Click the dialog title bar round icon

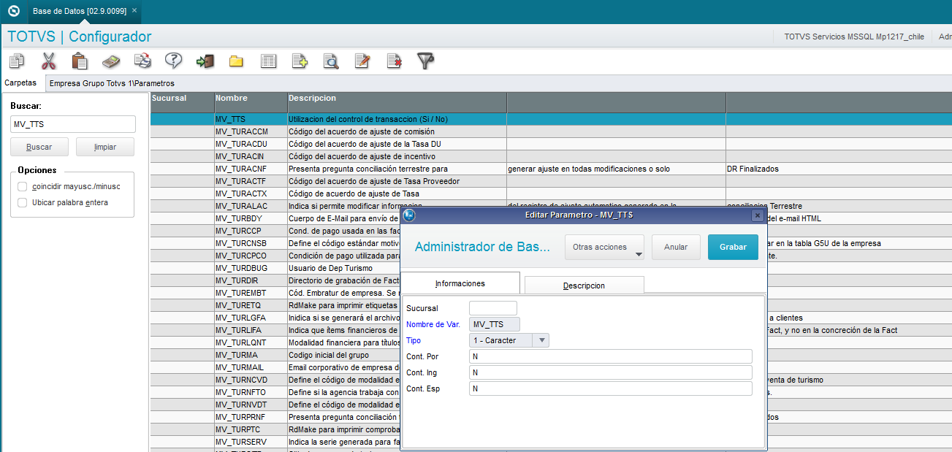coord(409,215)
